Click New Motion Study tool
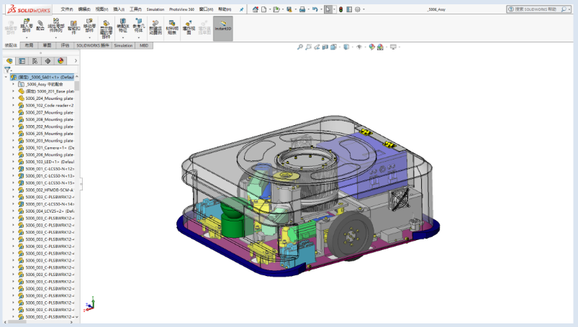578x327 pixels. point(155,28)
